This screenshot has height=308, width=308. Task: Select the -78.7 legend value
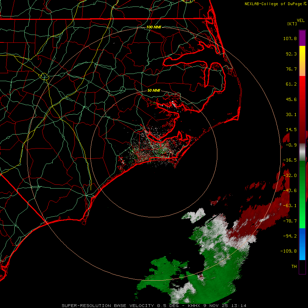coord(290,221)
